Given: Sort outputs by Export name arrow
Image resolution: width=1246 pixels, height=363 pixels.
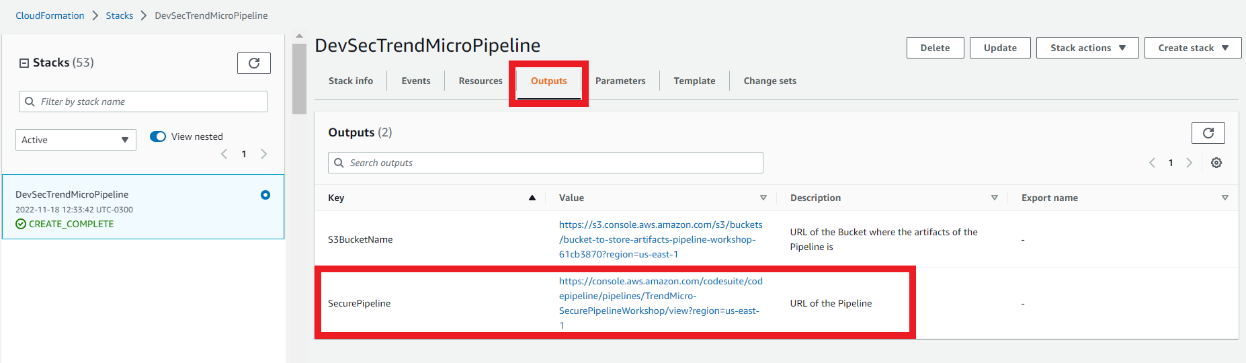Looking at the screenshot, I should [1225, 198].
